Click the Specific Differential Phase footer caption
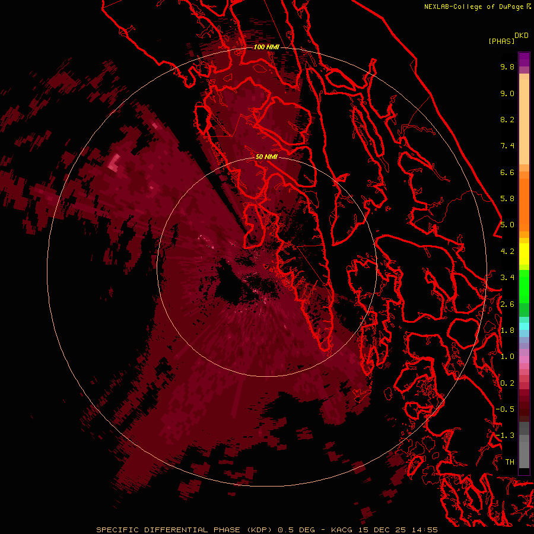The image size is (534, 534). tap(267, 530)
